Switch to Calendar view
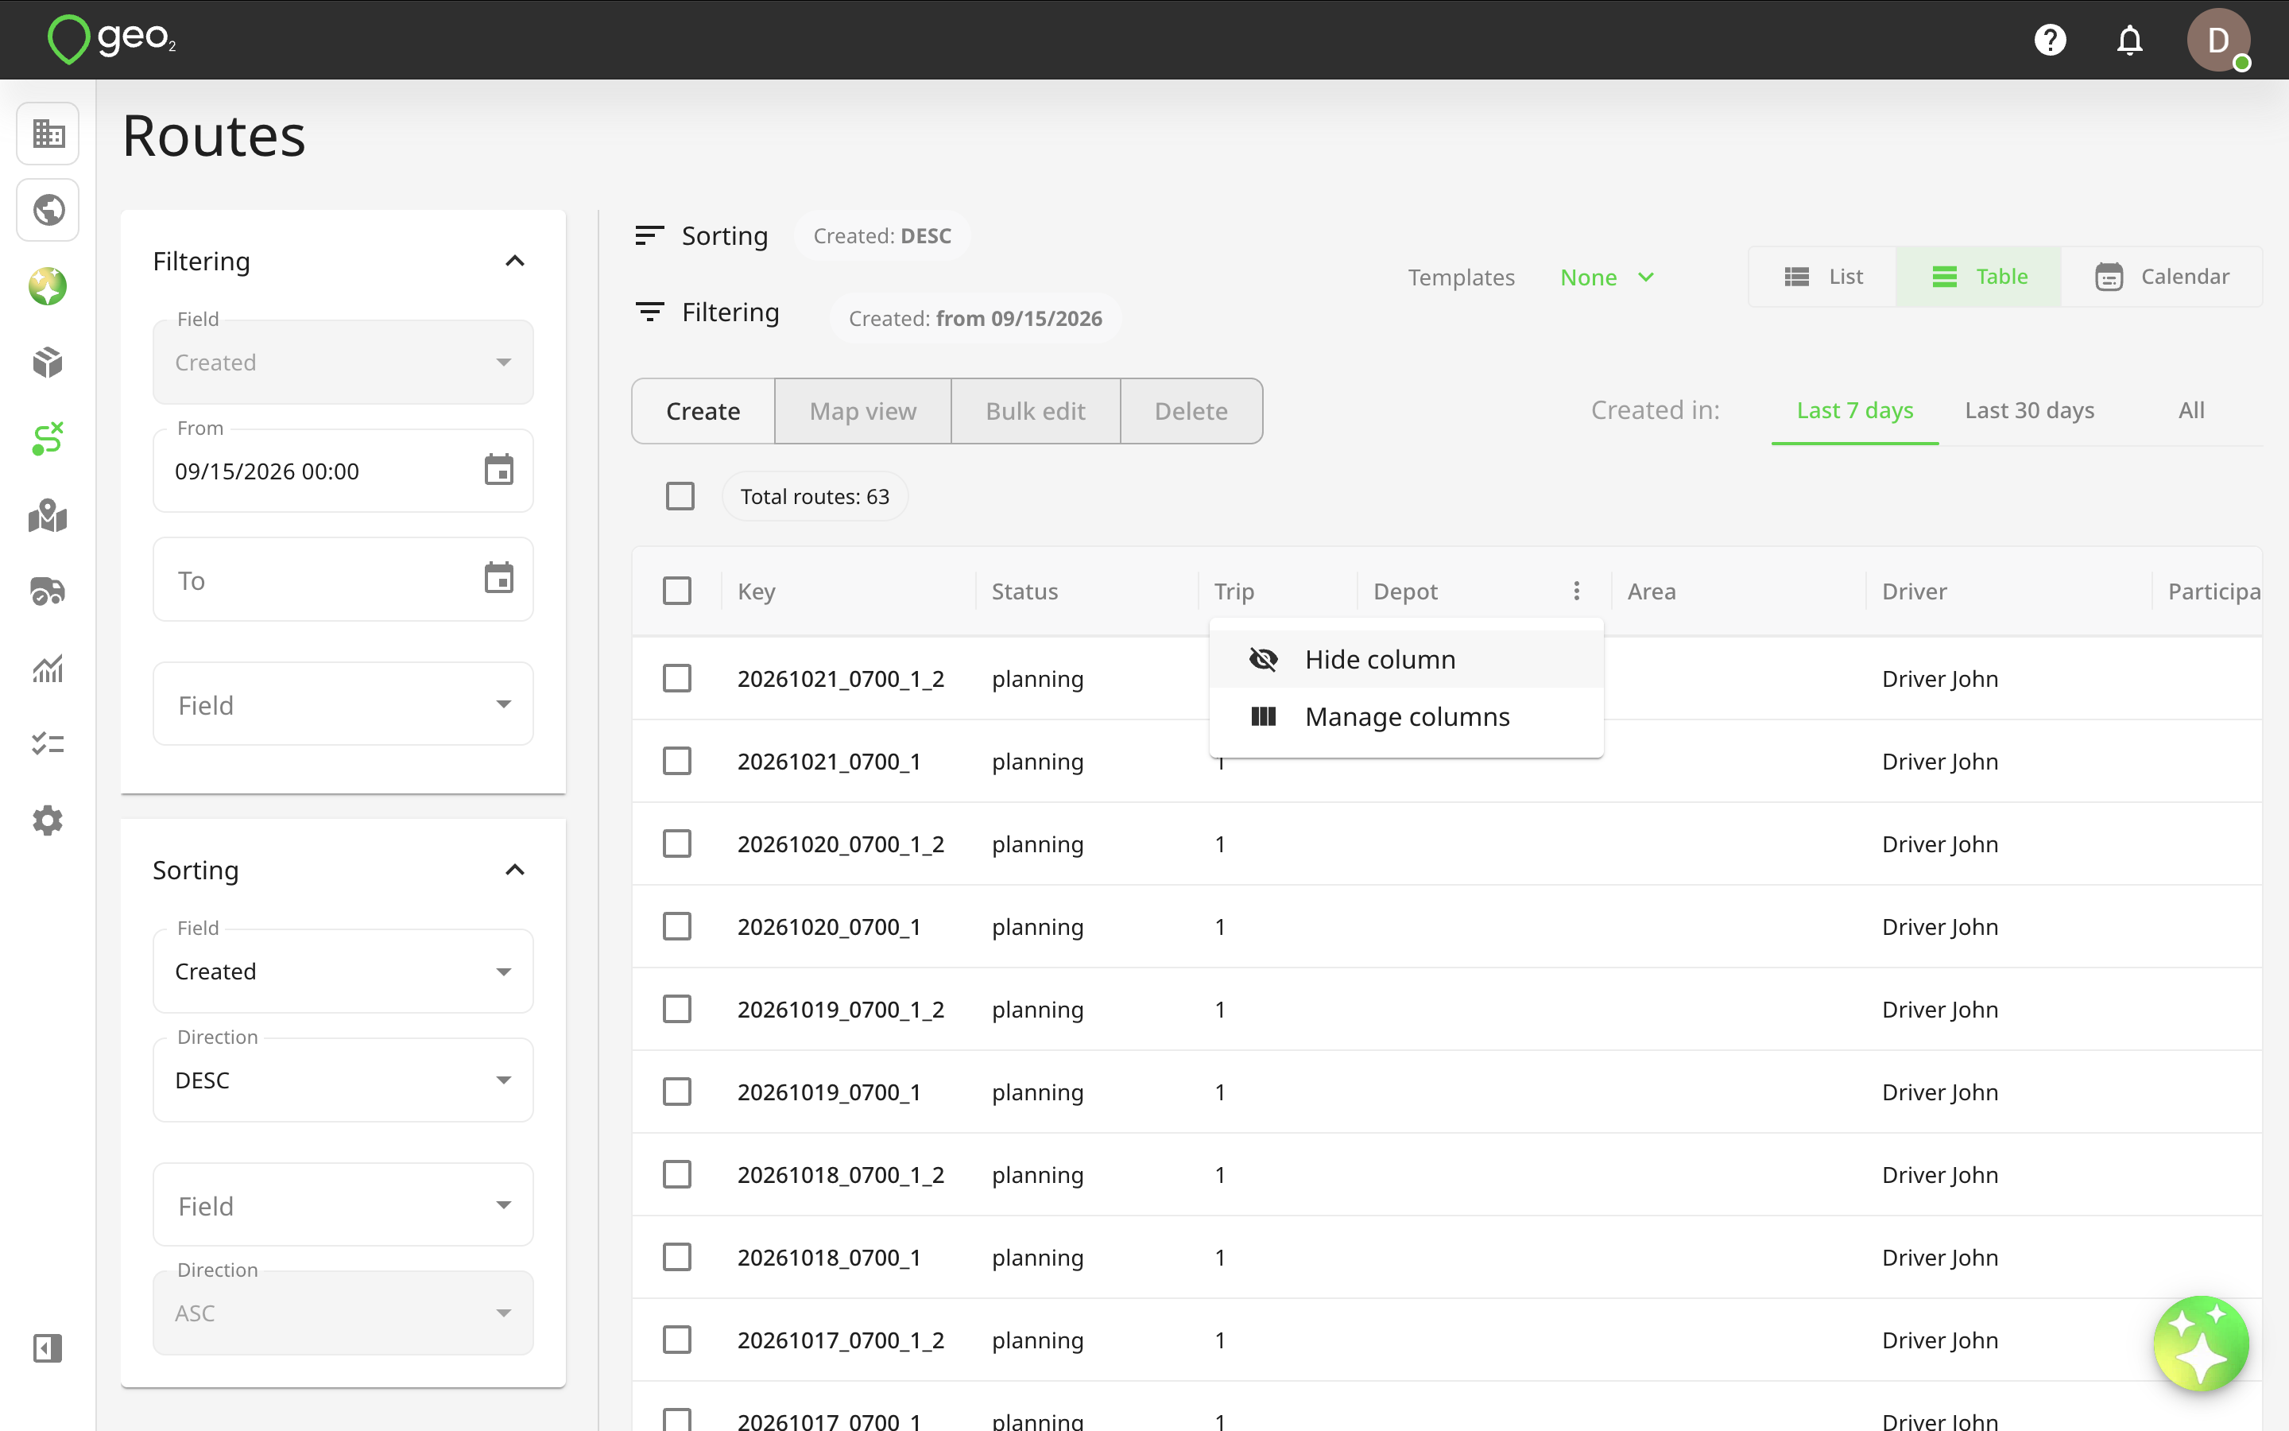The width and height of the screenshot is (2289, 1431). [2163, 277]
